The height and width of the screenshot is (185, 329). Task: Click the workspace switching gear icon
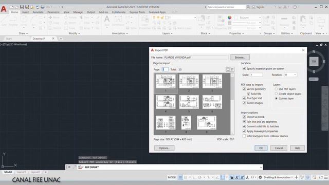[260, 177]
